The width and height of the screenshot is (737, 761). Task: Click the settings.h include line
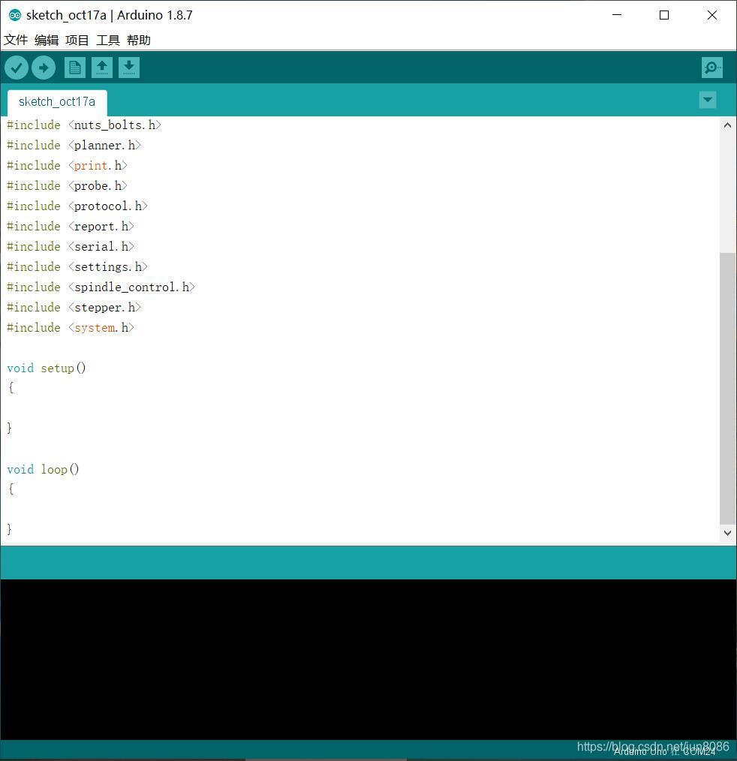click(77, 267)
